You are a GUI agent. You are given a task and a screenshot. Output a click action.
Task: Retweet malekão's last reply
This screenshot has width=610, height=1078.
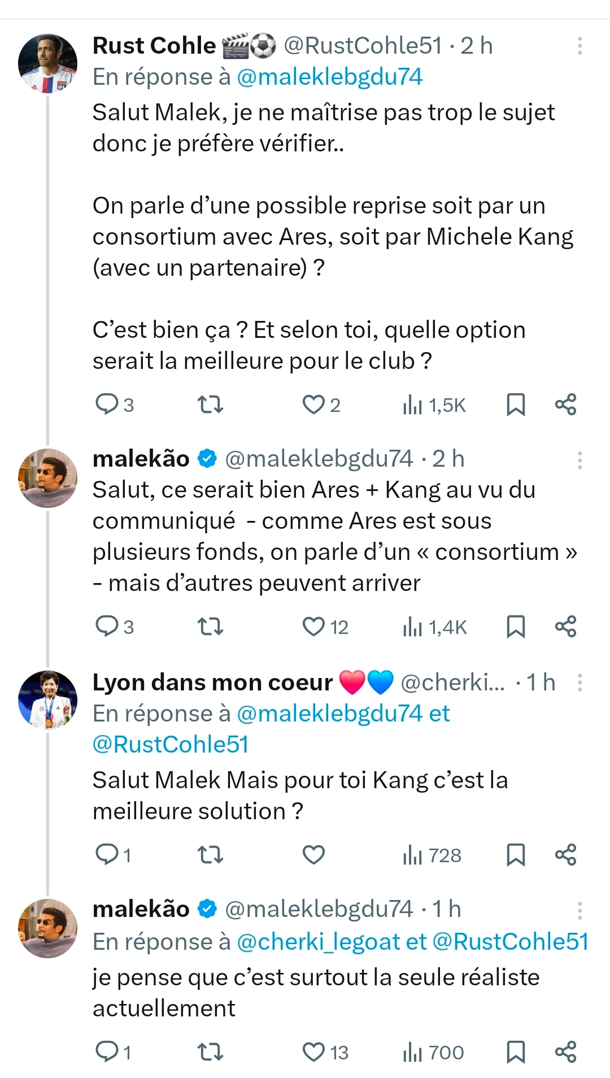(210, 1052)
